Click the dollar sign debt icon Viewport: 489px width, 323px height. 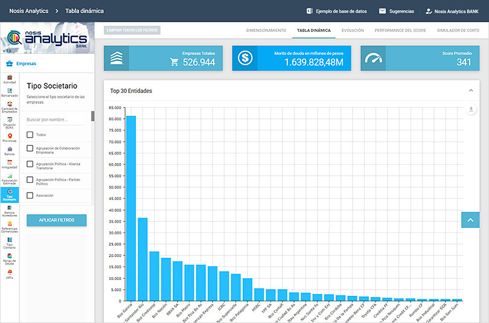[x=245, y=58]
